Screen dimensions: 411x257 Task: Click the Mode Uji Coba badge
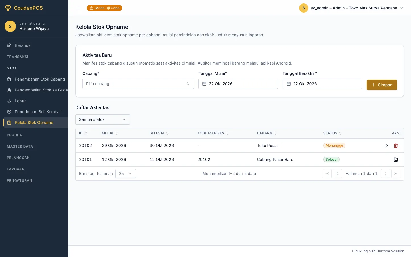point(104,8)
